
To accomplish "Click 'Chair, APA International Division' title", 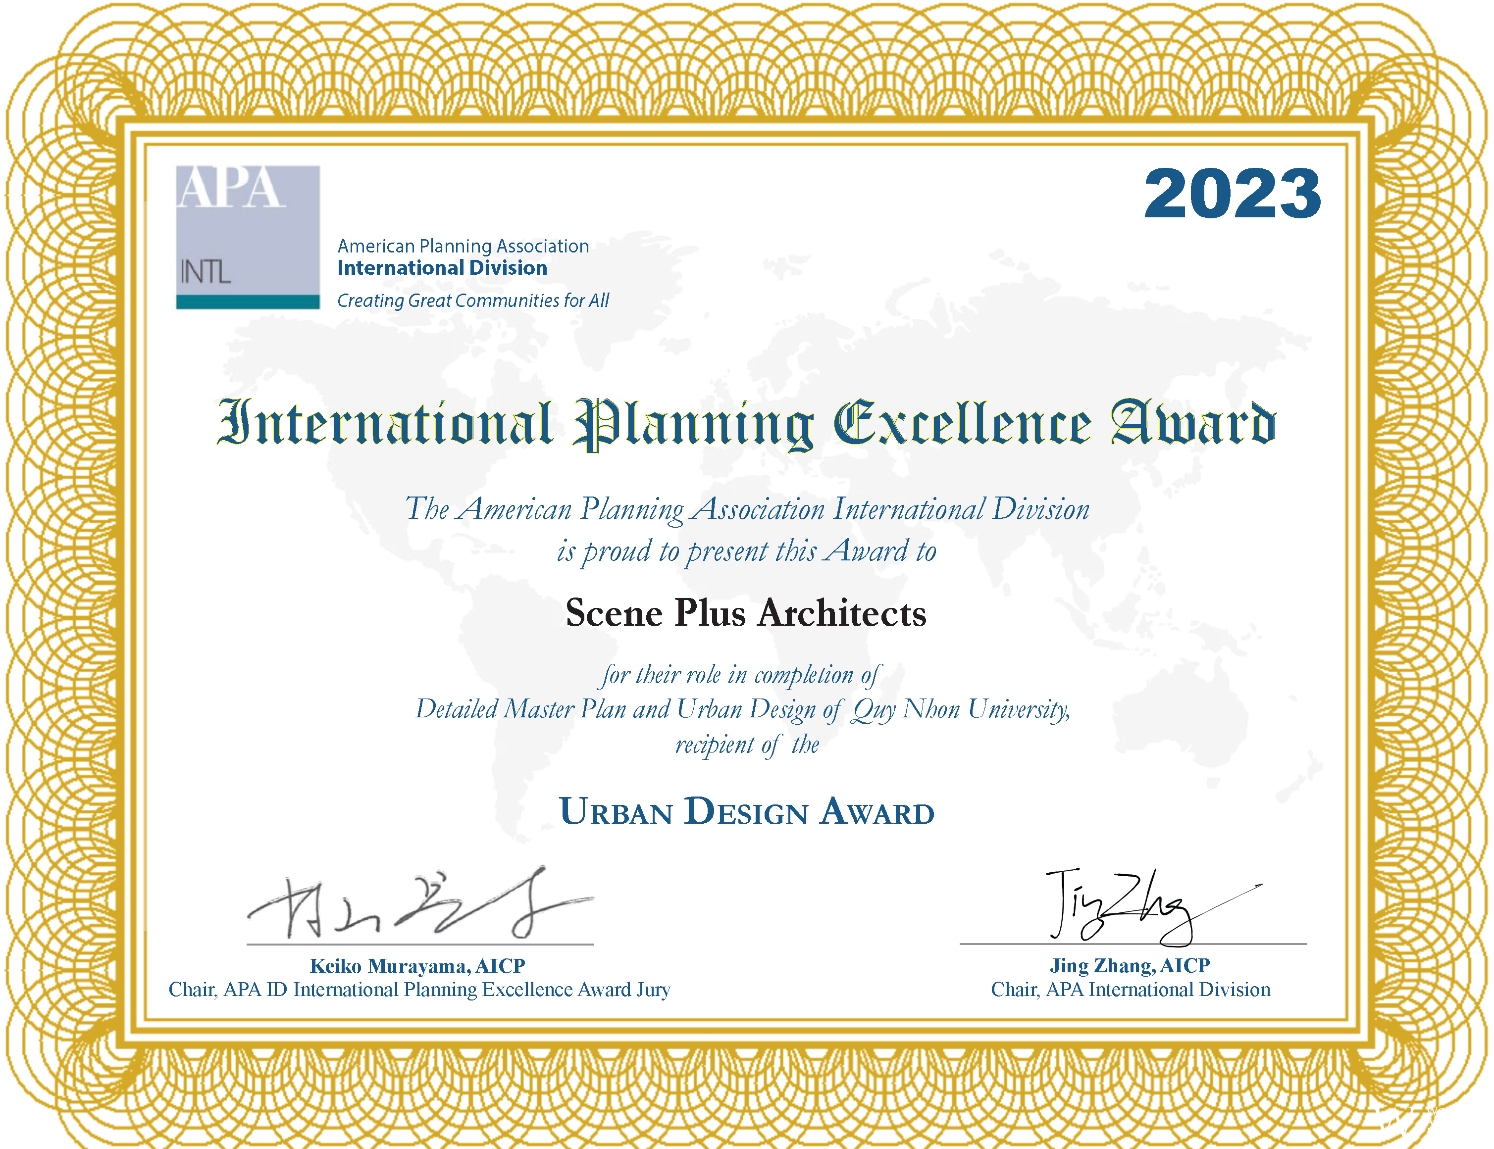I will [1131, 990].
